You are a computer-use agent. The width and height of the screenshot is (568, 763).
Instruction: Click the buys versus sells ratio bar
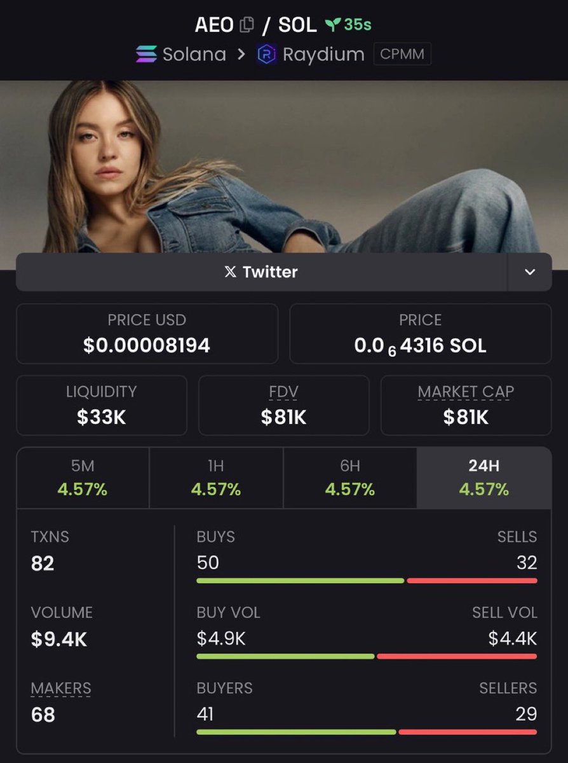(367, 581)
